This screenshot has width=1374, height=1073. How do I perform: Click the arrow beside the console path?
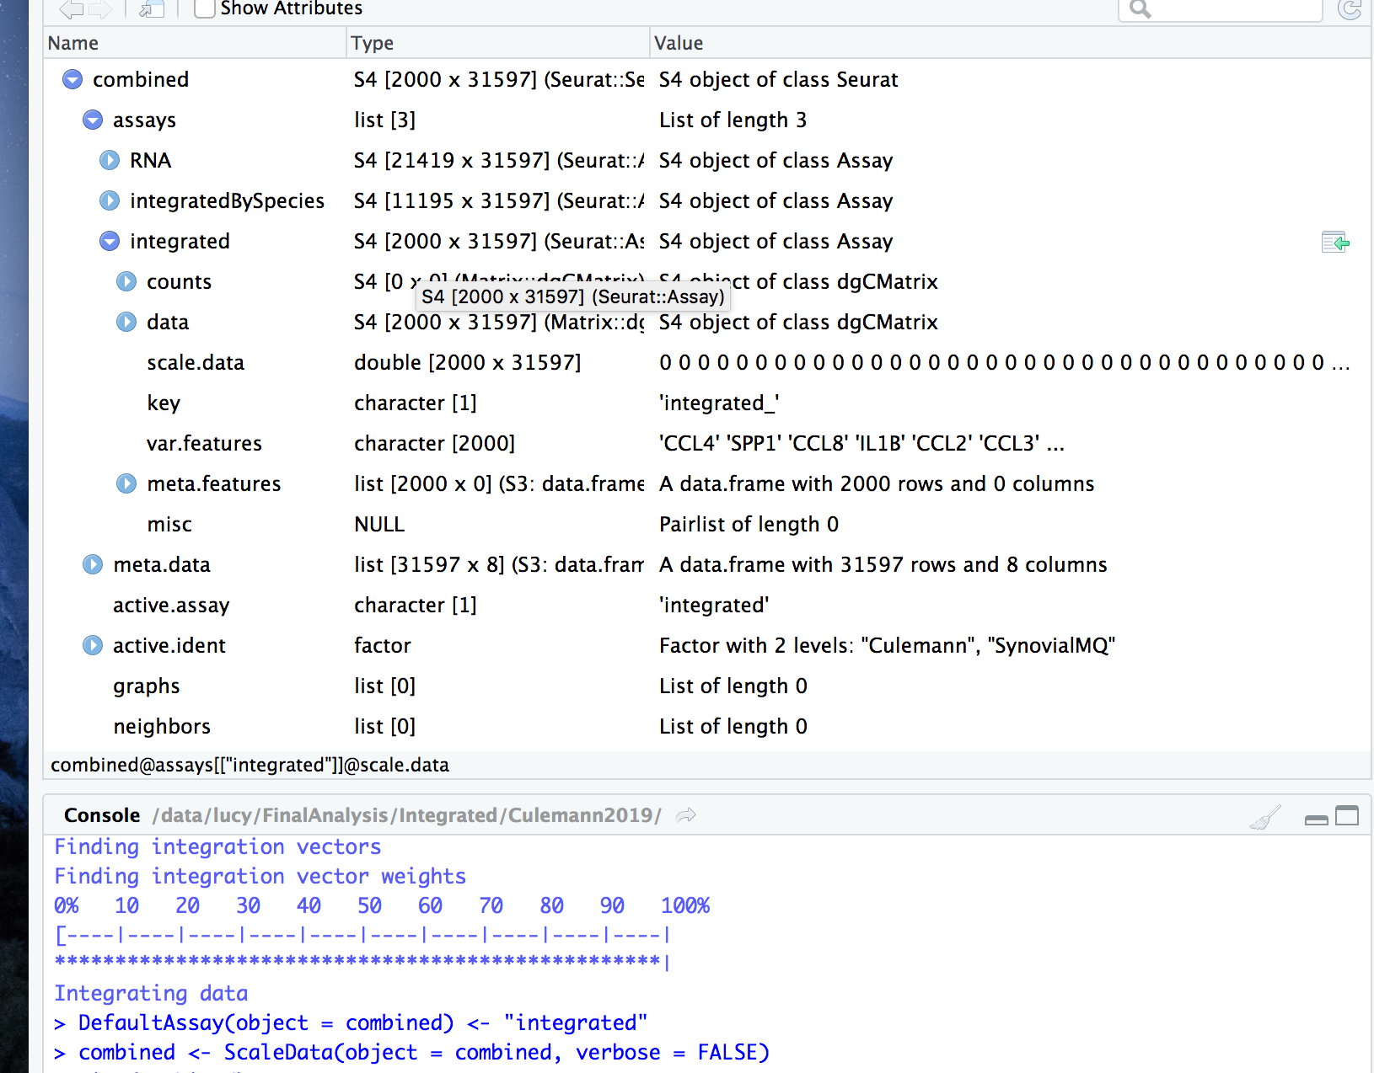(x=685, y=814)
